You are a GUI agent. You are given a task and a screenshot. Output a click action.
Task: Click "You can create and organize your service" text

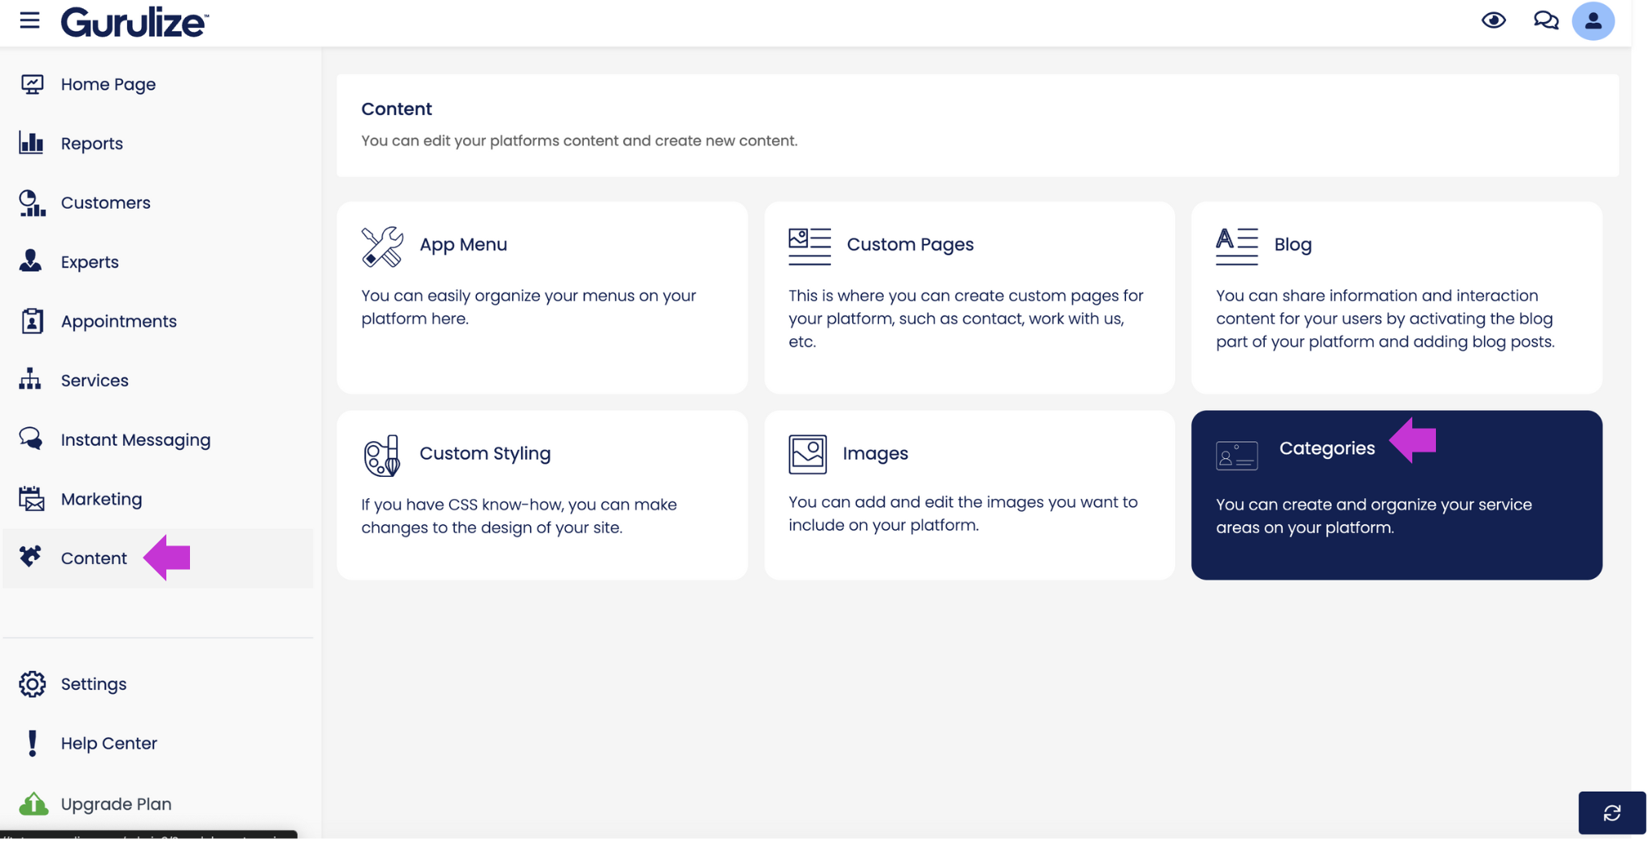[1374, 516]
